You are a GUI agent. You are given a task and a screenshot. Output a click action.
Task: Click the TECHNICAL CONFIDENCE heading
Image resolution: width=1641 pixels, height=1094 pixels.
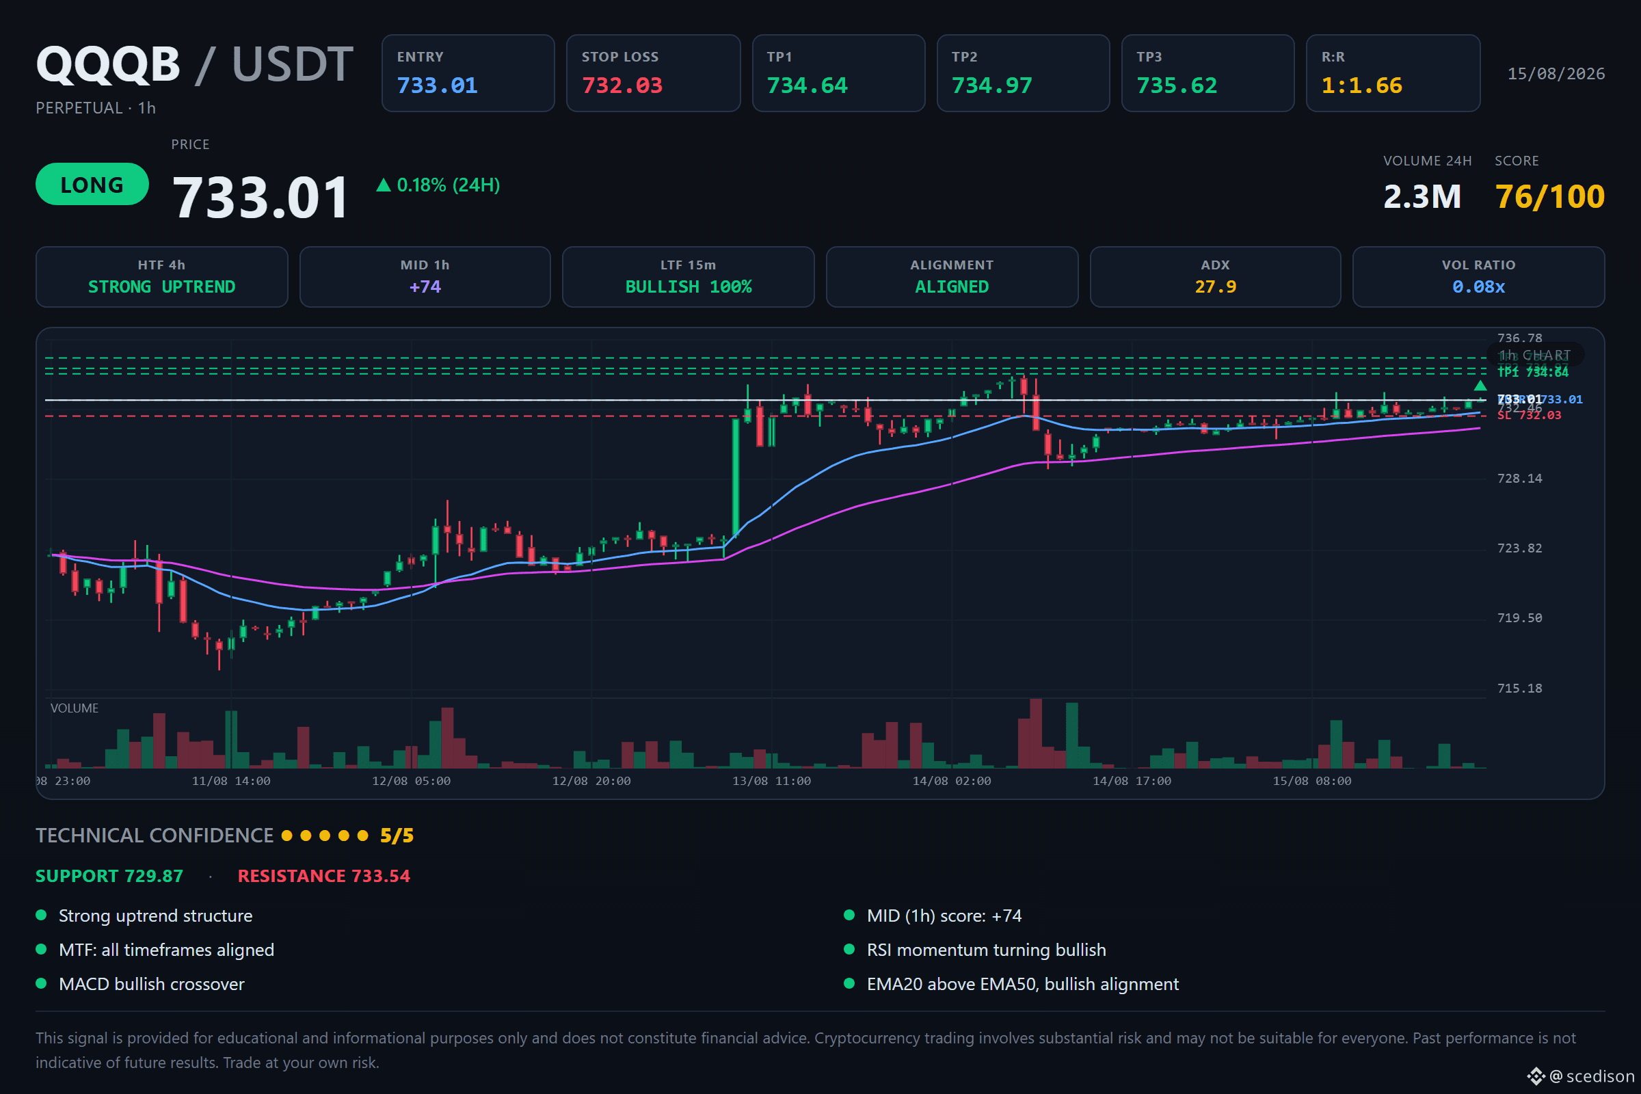(155, 836)
